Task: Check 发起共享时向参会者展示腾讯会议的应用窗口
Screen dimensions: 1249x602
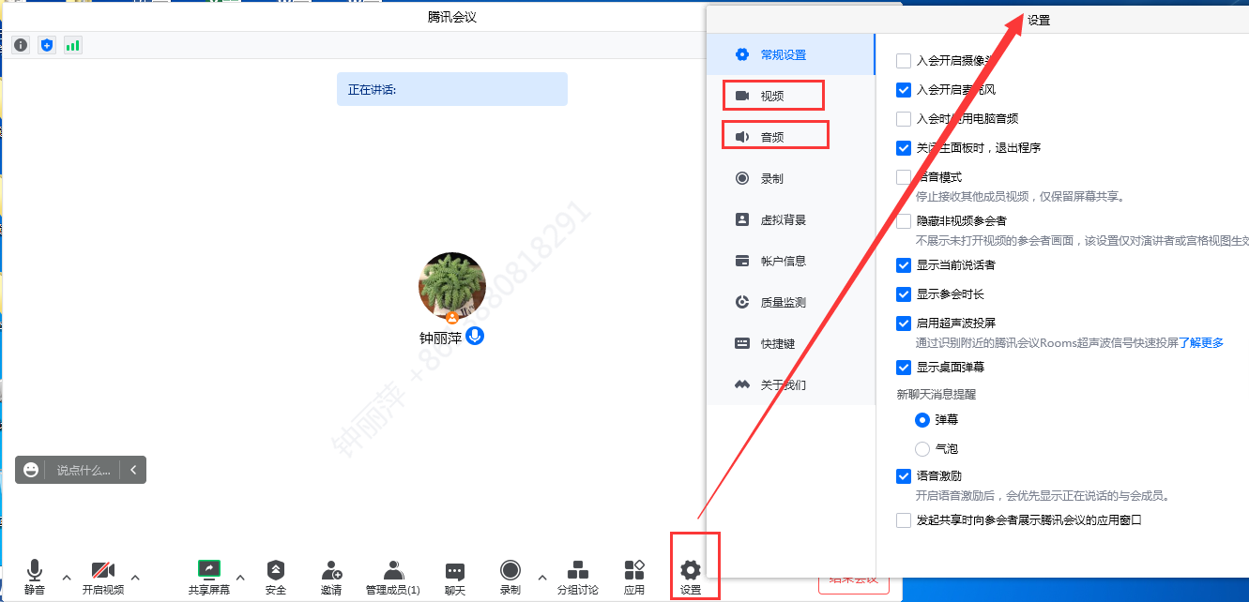Action: 904,520
